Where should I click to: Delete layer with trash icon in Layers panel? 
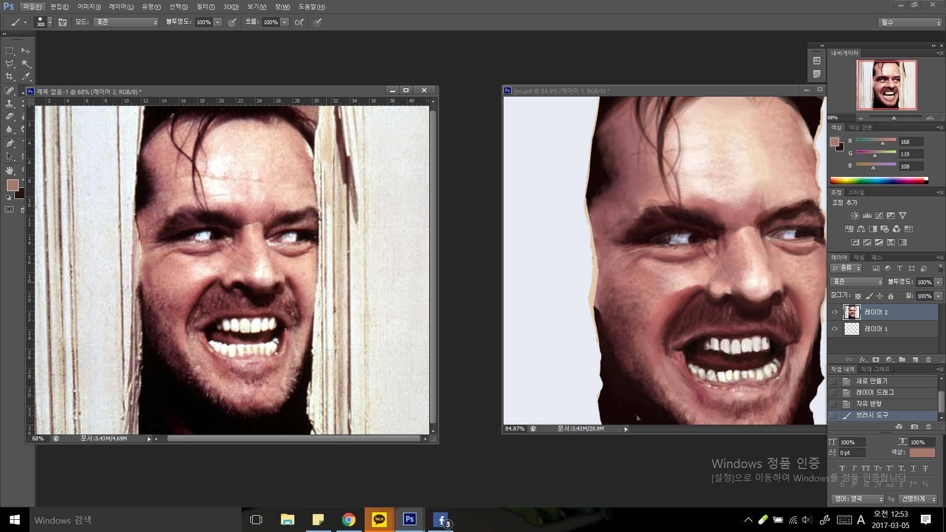click(x=928, y=360)
